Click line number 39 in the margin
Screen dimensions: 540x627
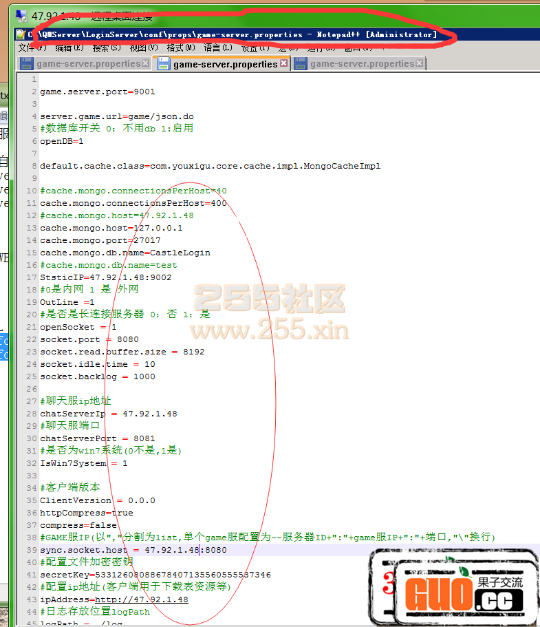(31, 550)
